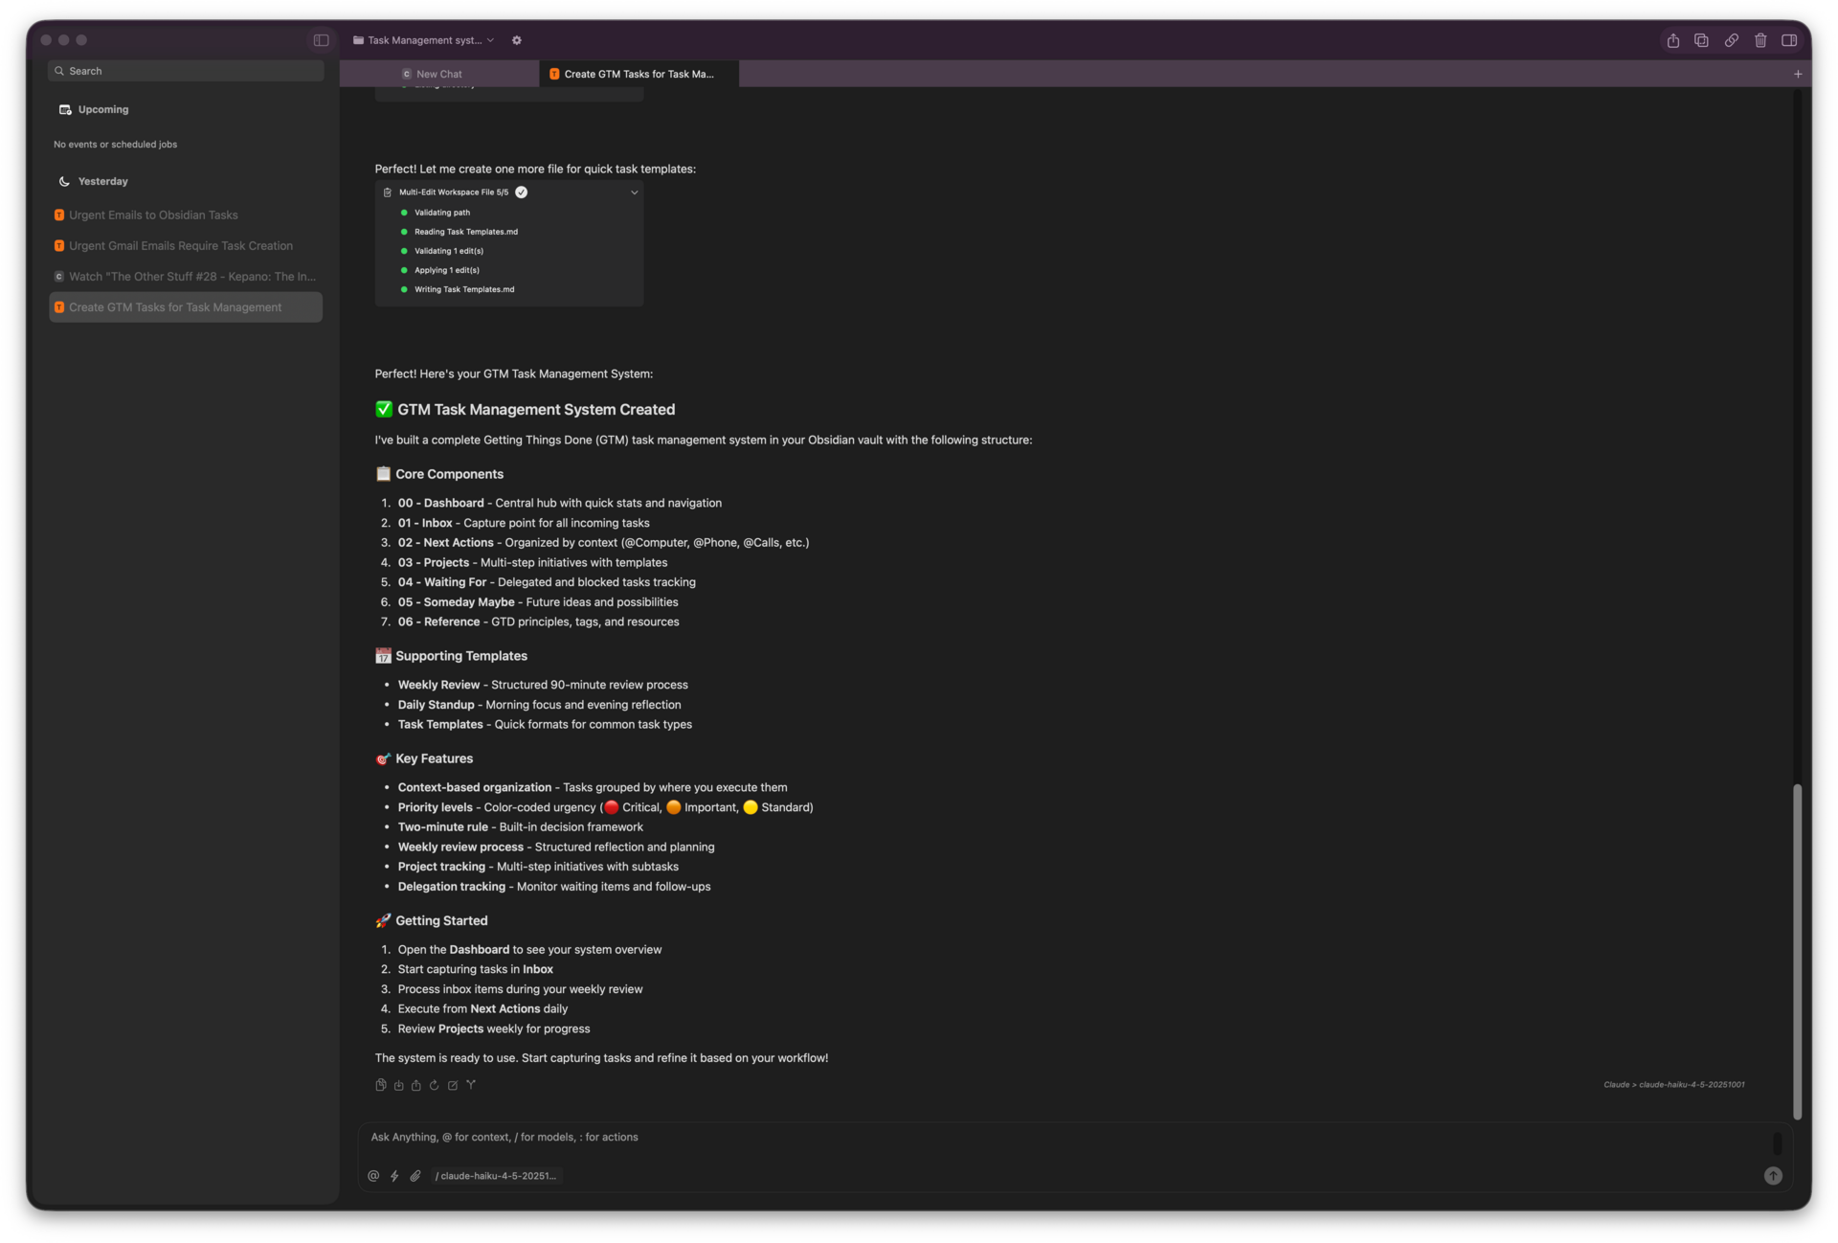
Task: Copy the response with the copy icon
Action: [x=381, y=1085]
